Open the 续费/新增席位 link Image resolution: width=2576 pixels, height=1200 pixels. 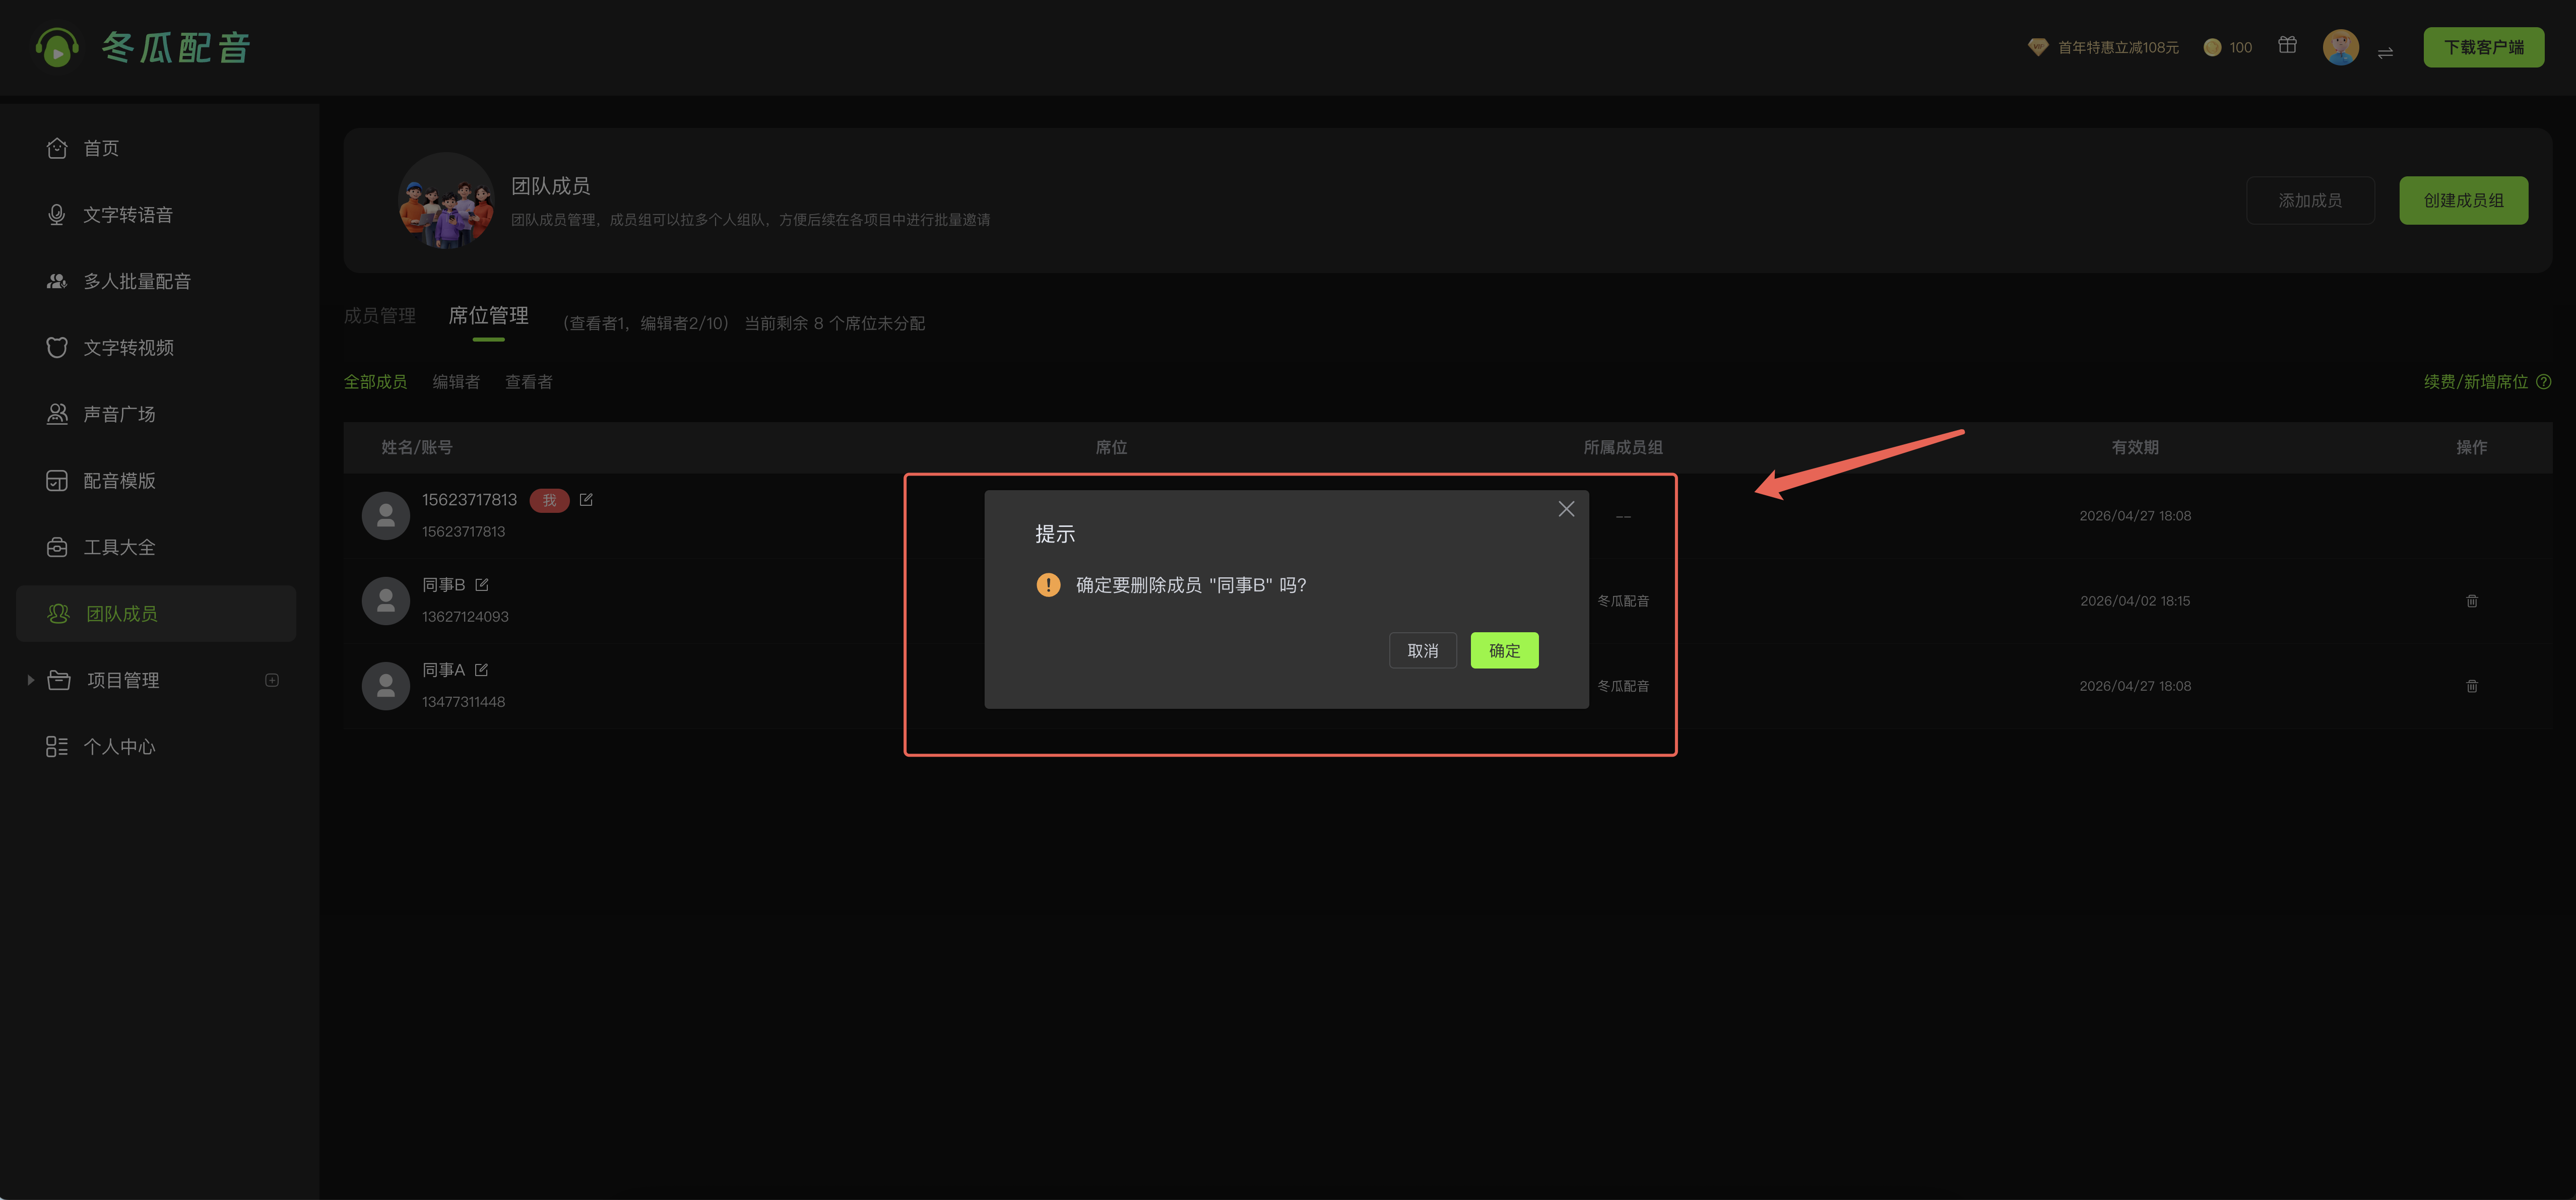coord(2475,382)
